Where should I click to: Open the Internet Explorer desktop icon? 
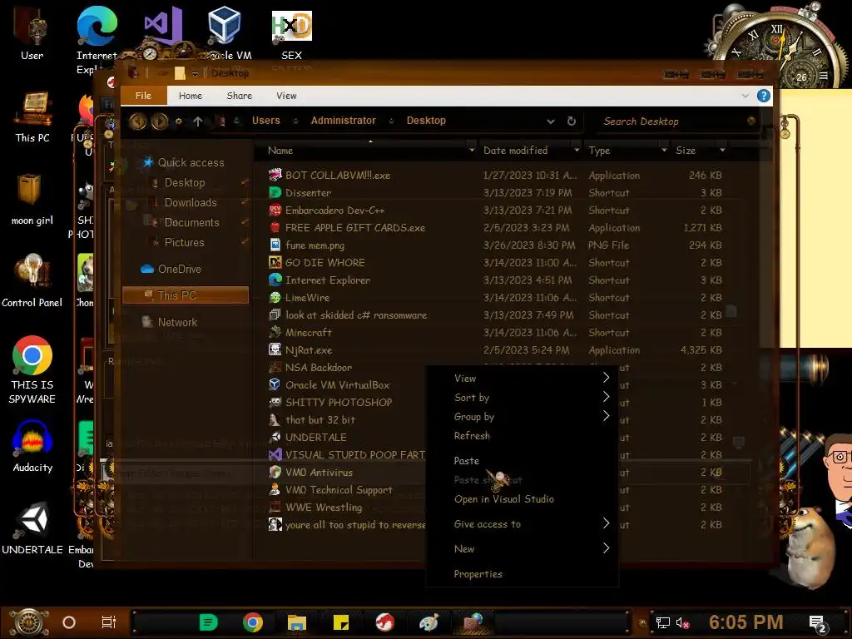pos(97,38)
